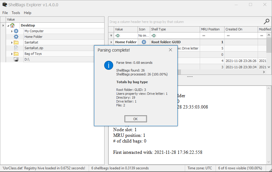272x172 pixels.
Task: Click details pane scrollbar up arrow
Action: click(268, 88)
